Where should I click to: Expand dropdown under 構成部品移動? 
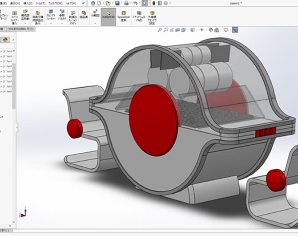tap(25, 23)
